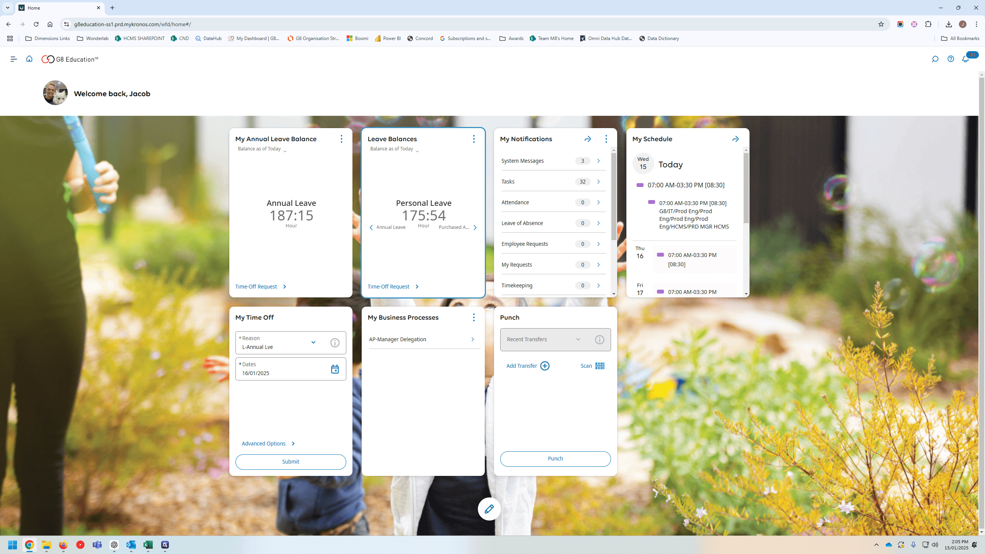Open the notifications bell icon
The image size is (985, 554).
(x=965, y=59)
